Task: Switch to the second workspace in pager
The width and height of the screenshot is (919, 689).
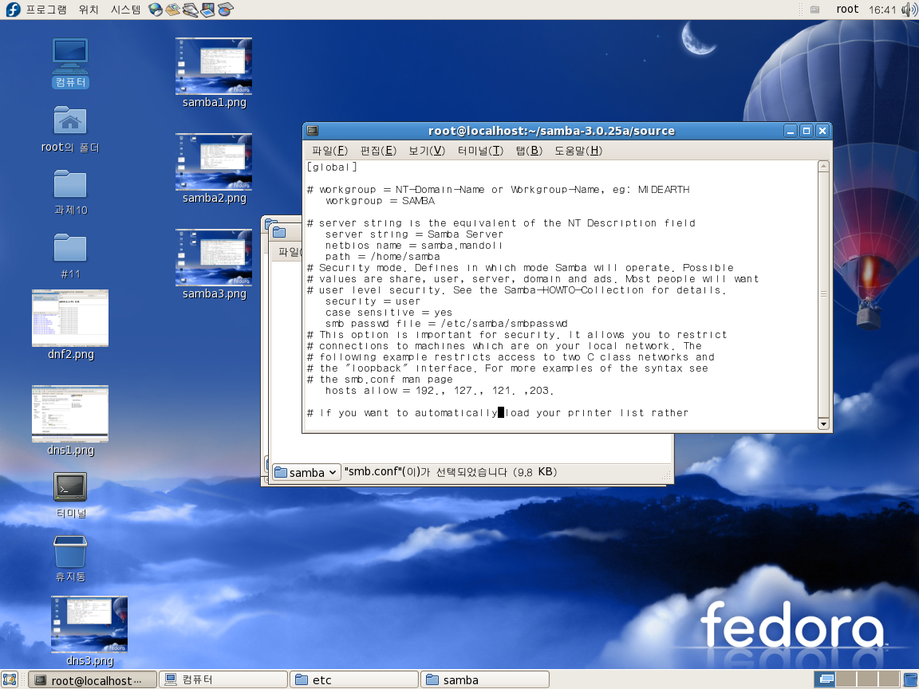Action: [846, 679]
